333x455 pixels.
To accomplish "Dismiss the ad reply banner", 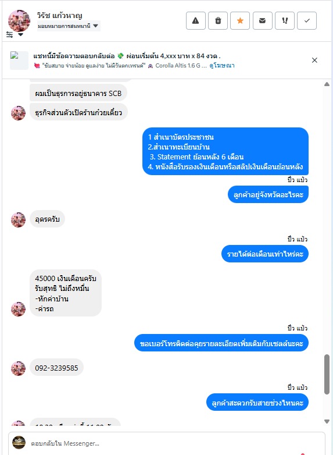I will [314, 60].
